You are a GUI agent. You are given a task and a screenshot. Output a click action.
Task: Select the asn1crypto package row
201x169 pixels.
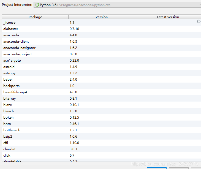(x=102, y=61)
